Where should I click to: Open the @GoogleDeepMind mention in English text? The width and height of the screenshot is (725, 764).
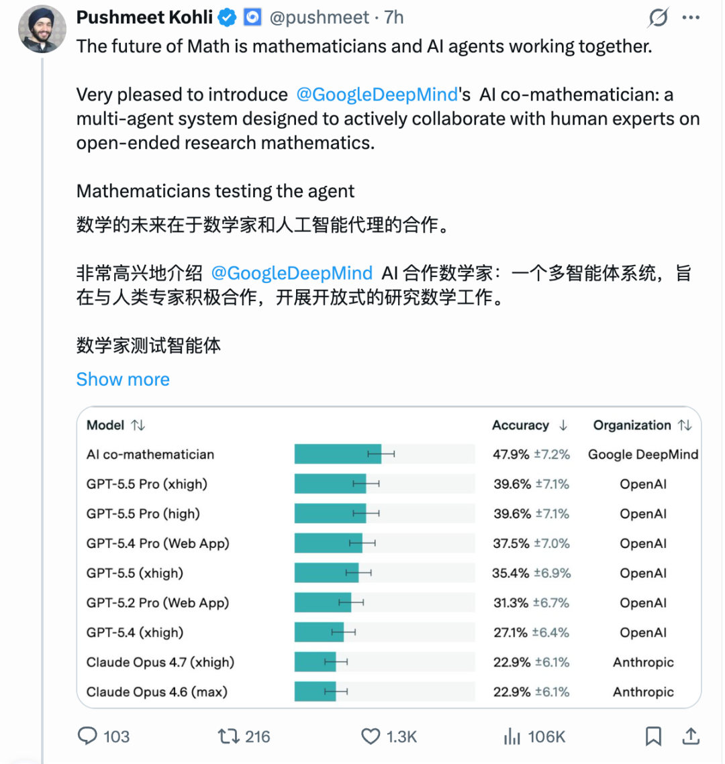[377, 95]
